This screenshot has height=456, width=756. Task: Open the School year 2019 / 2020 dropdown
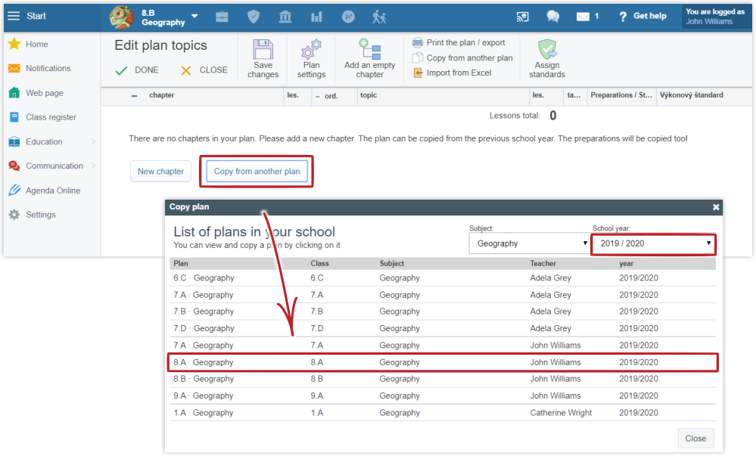coord(652,244)
